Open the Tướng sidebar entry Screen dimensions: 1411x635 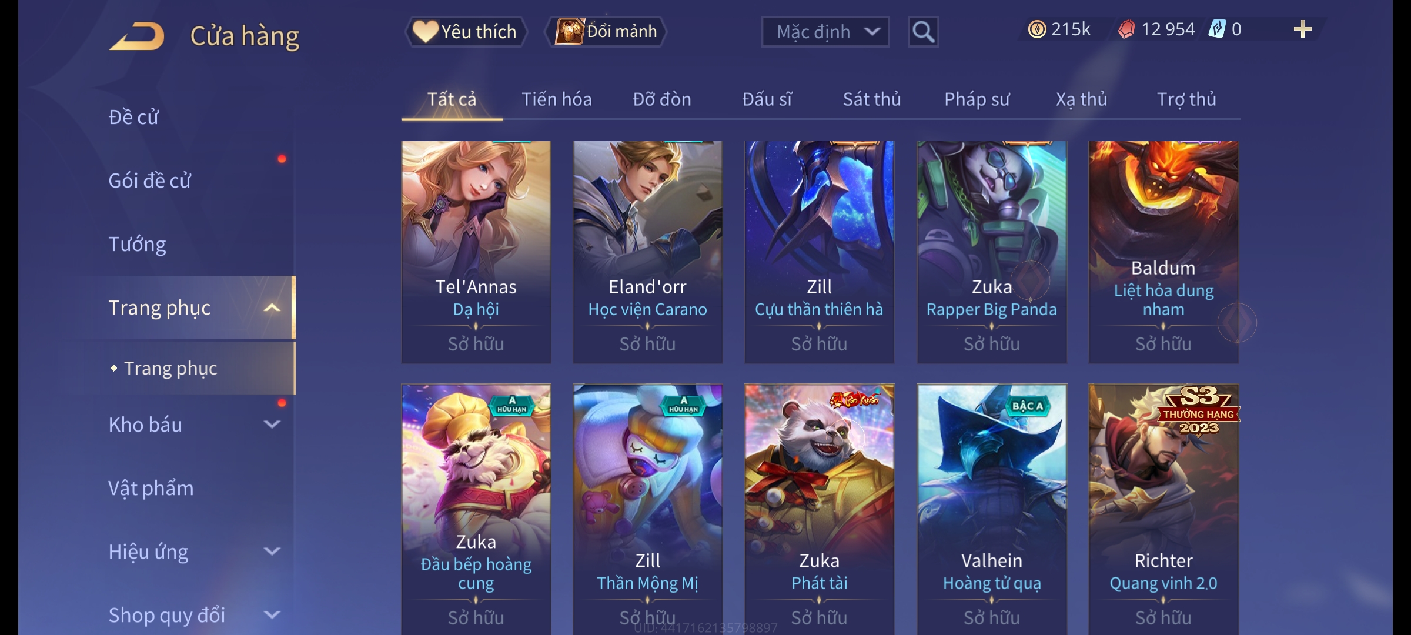tap(137, 244)
